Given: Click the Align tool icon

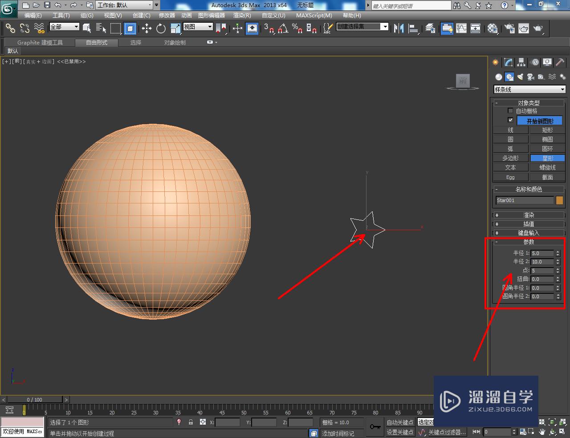Looking at the screenshot, I should tap(414, 28).
